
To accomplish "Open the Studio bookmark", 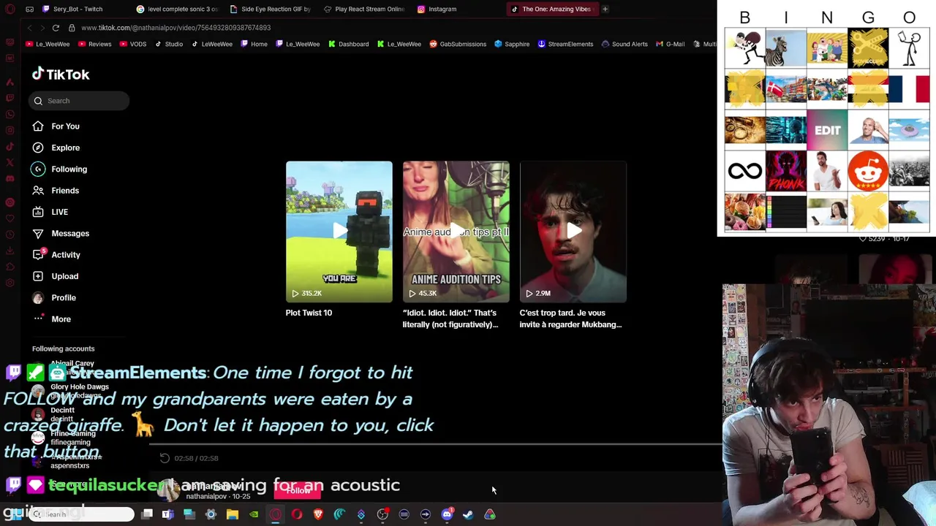I will (x=169, y=44).
